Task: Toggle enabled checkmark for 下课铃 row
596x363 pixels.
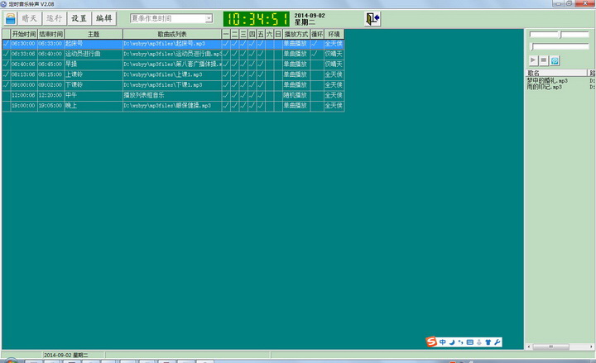Action: (6, 84)
